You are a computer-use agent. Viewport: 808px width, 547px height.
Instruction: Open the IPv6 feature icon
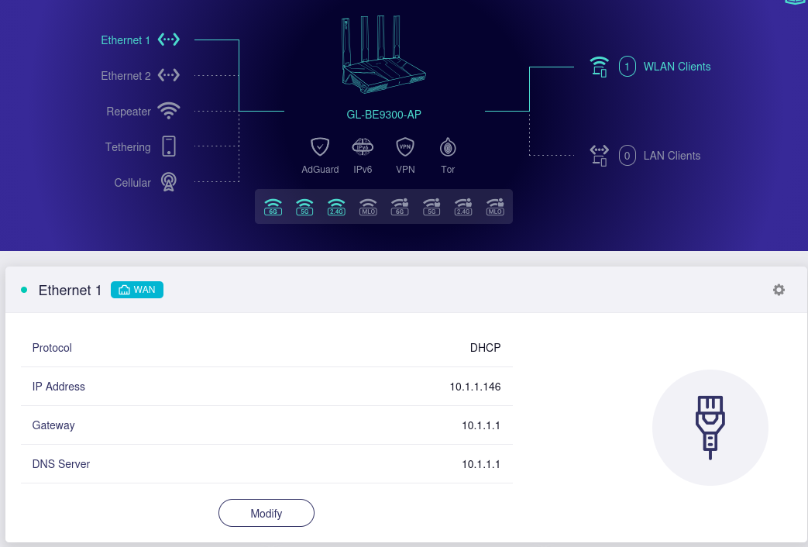pos(363,146)
